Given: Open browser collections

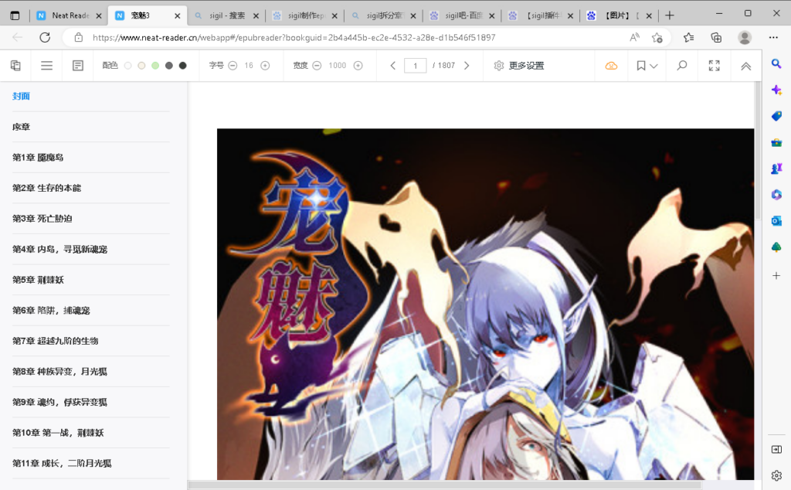Looking at the screenshot, I should pyautogui.click(x=716, y=37).
